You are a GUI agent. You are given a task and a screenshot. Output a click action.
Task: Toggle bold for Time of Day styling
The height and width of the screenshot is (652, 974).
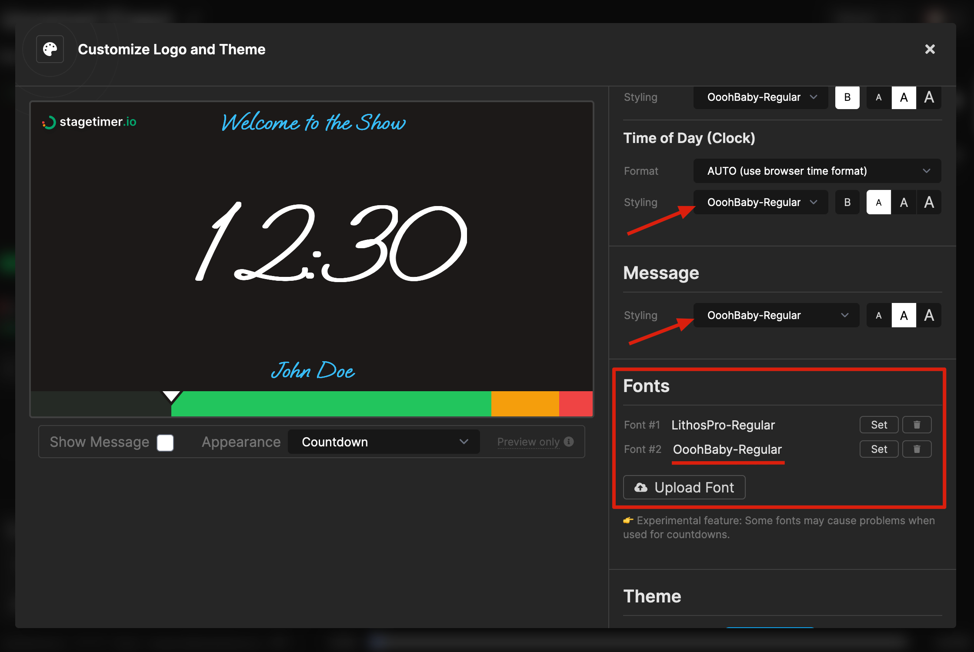tap(847, 202)
